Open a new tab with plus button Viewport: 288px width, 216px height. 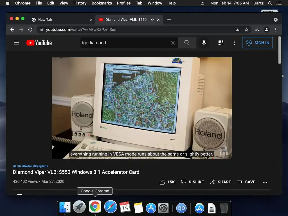[x=169, y=20]
